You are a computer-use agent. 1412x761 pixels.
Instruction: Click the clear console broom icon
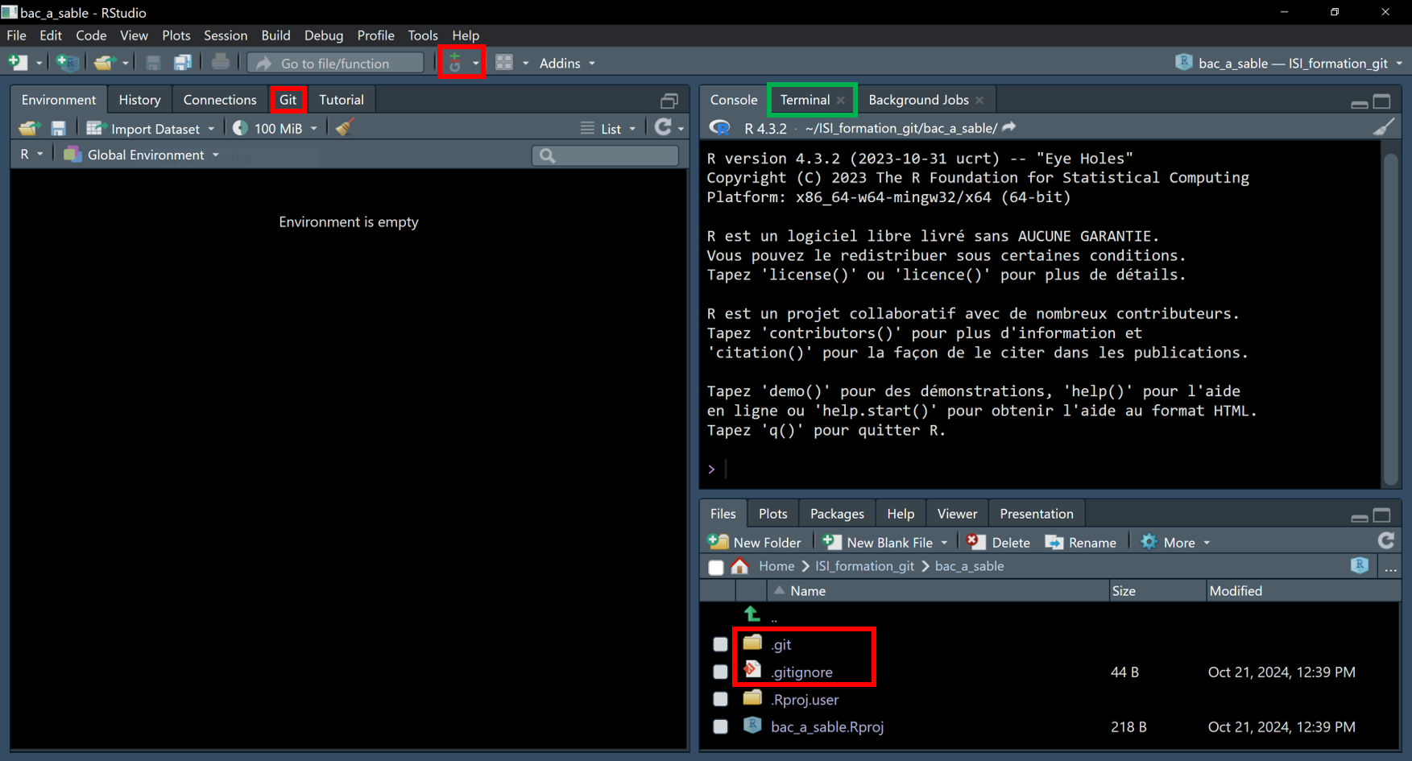[1383, 127]
